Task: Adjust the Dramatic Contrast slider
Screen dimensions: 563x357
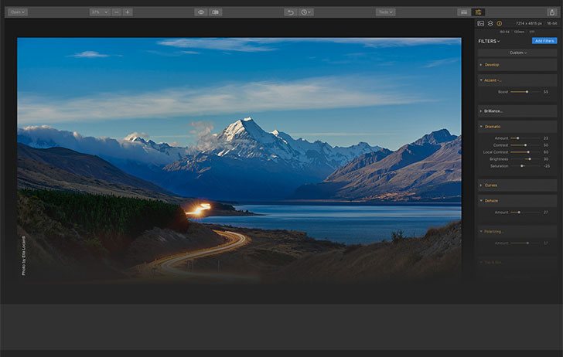Action: tap(525, 145)
